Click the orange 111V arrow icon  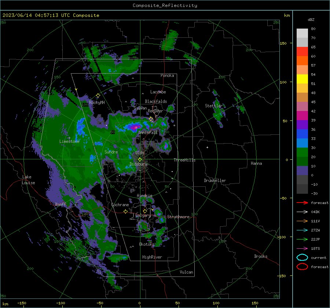[x=302, y=221]
